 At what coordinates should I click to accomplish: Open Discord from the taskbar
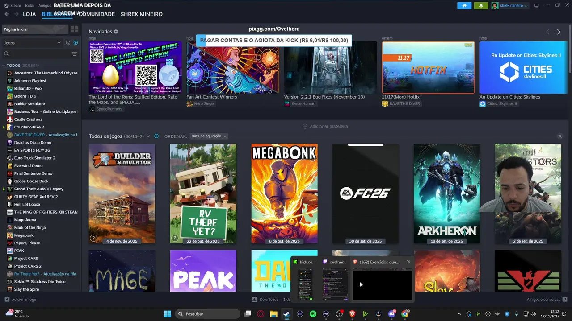[392, 314]
